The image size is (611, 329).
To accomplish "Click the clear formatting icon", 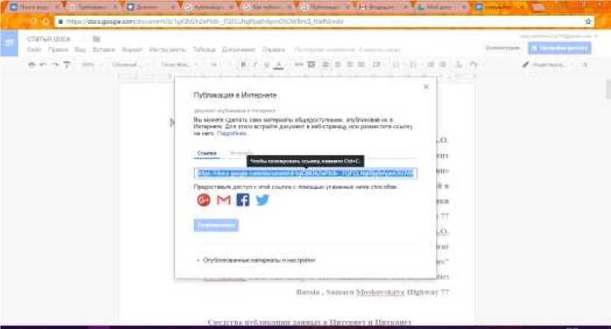I will 459,65.
